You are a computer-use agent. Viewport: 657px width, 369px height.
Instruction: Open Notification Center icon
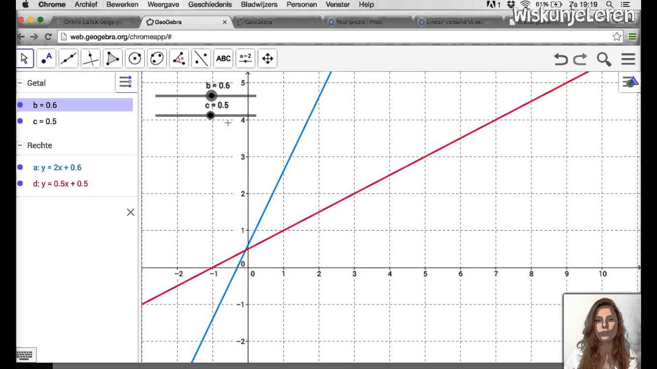pyautogui.click(x=626, y=5)
